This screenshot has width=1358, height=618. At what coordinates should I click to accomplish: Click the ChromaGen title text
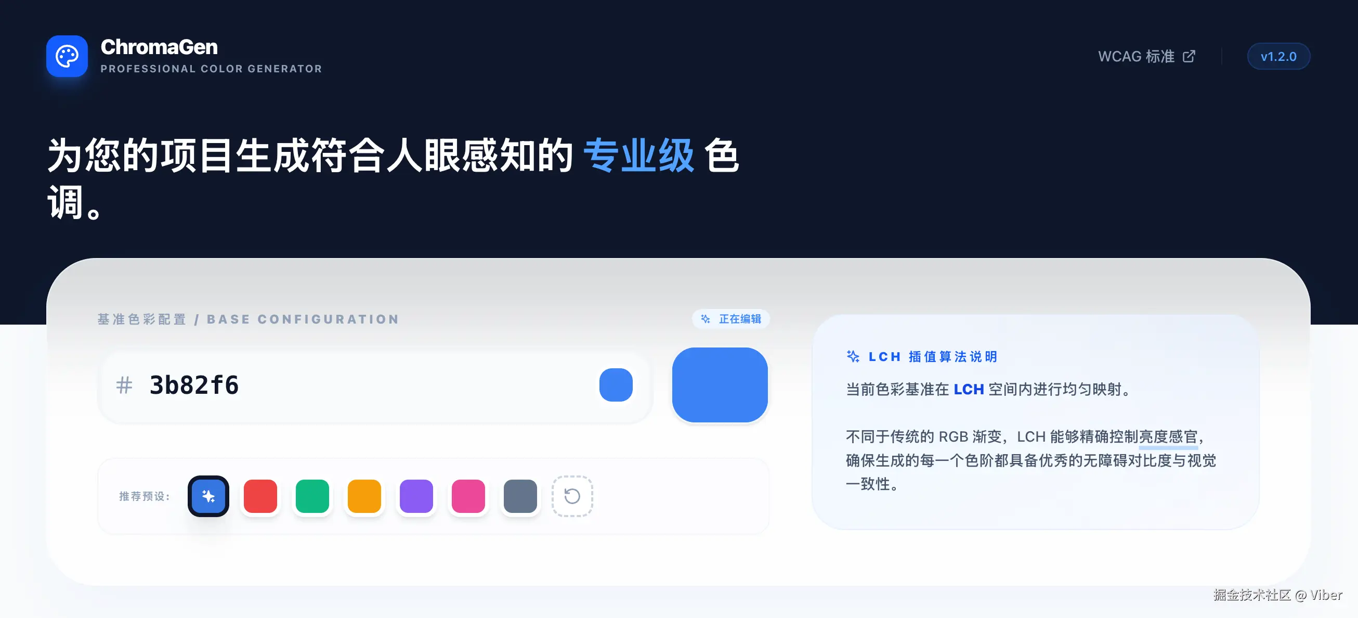tap(159, 47)
